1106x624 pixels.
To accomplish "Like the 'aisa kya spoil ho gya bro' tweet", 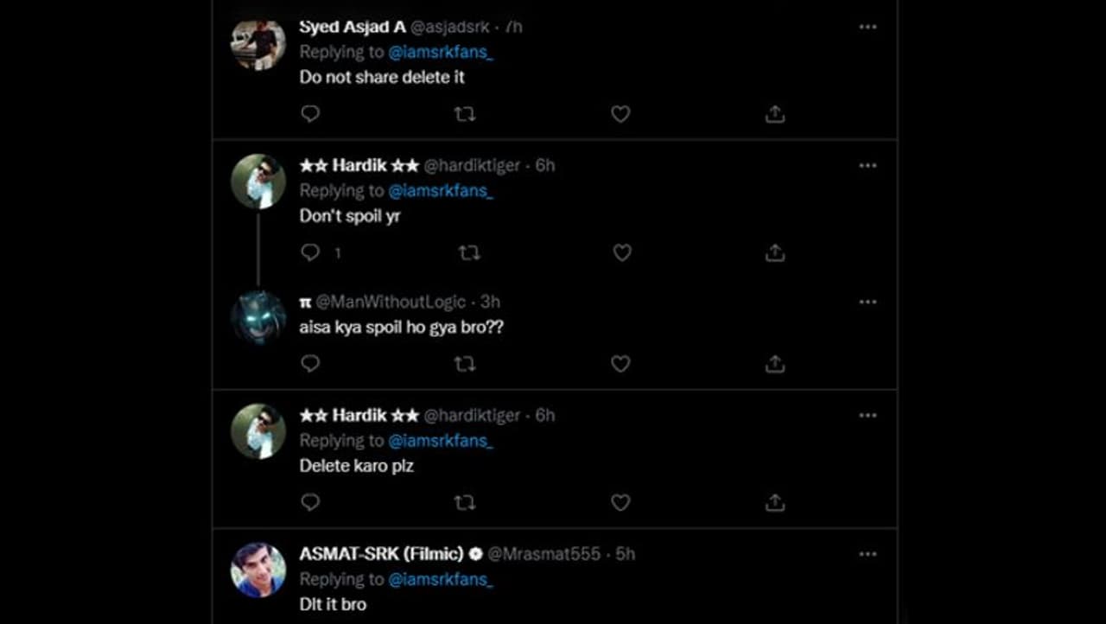I will 620,364.
